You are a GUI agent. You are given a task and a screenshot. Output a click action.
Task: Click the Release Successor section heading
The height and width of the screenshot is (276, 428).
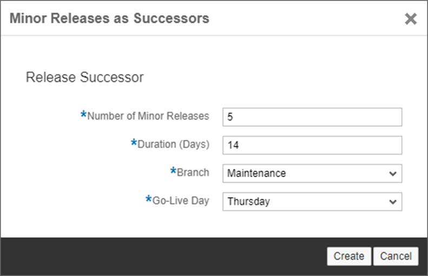tap(85, 77)
